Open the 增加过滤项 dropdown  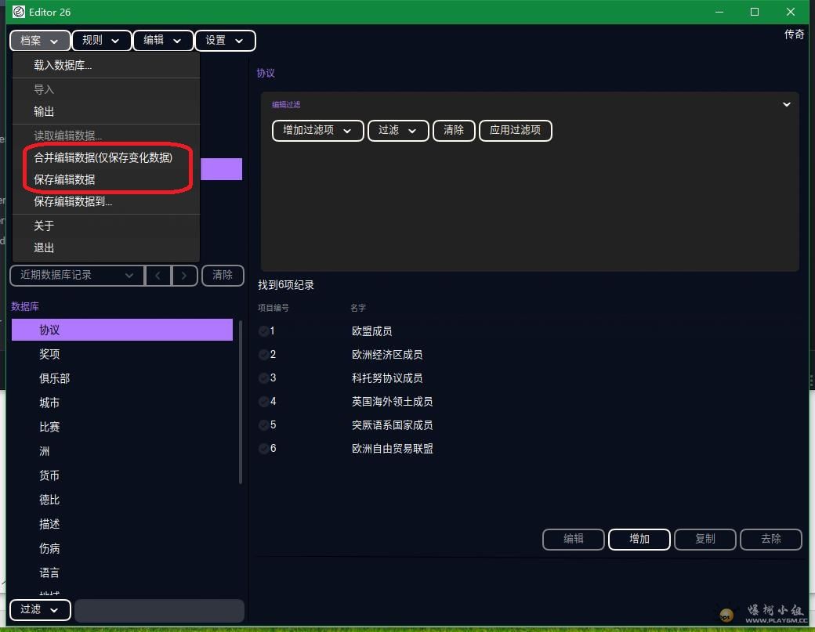(x=317, y=130)
